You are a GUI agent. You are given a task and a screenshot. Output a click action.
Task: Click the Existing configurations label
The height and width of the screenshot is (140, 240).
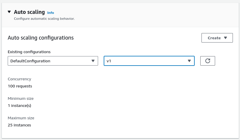[29, 52]
